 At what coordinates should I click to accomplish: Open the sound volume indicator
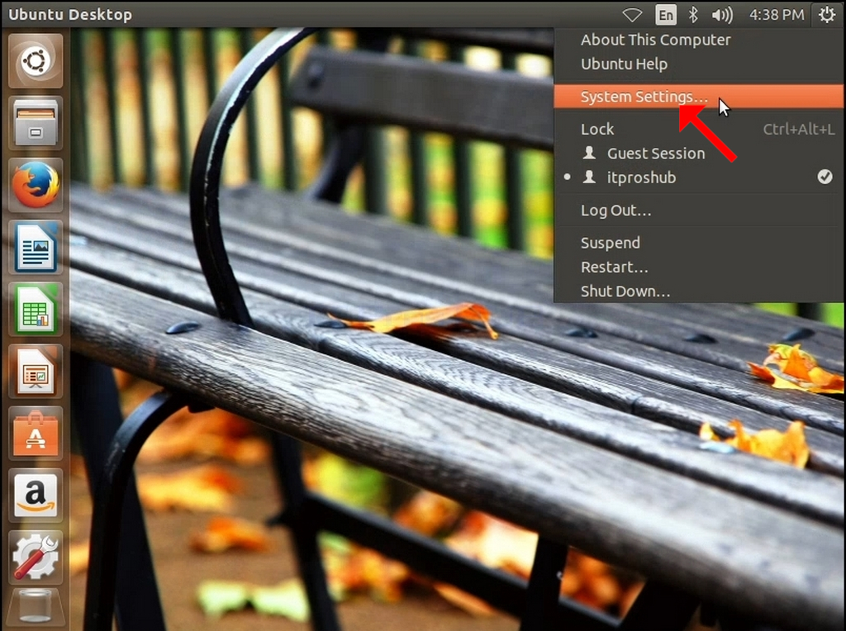[x=722, y=15]
